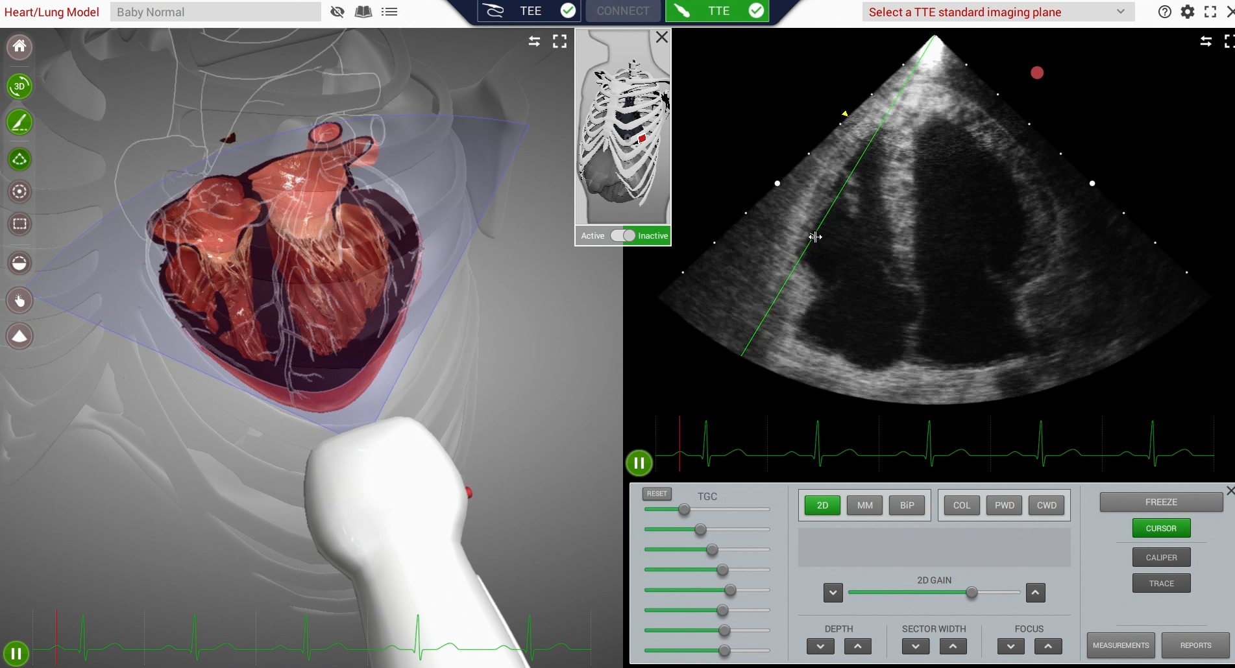Viewport: 1235px width, 668px height.
Task: Decrease FOCUS with down chevron
Action: (x=1011, y=647)
